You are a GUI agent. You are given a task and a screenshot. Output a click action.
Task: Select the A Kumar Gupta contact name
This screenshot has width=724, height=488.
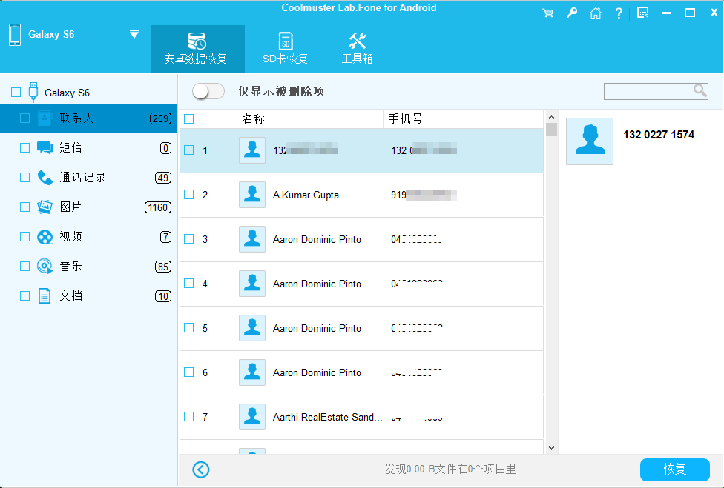pos(306,195)
